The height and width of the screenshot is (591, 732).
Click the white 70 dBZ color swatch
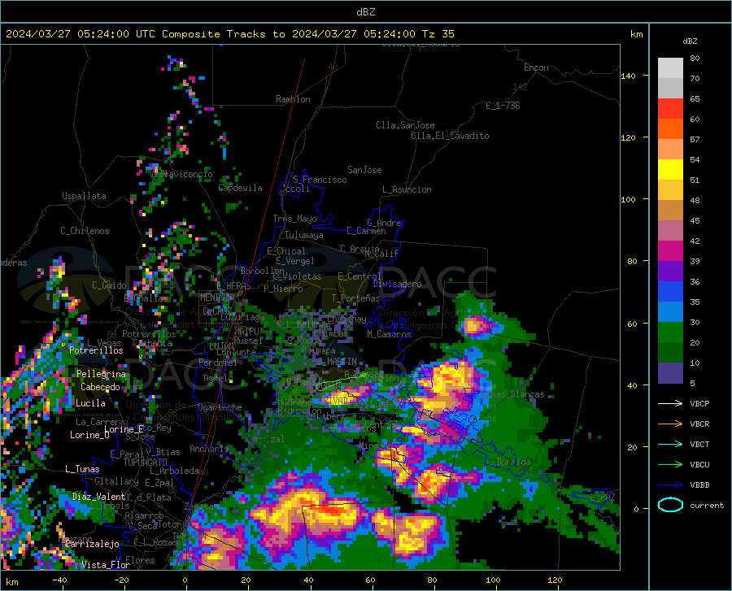click(670, 68)
